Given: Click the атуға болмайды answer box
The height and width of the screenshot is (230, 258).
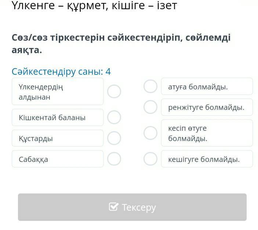Looking at the screenshot, I should coord(207,86).
